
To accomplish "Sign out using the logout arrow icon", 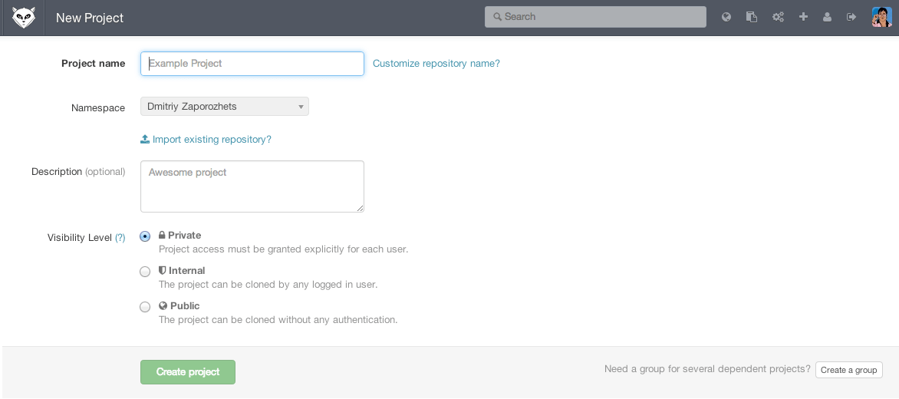I will click(x=851, y=17).
